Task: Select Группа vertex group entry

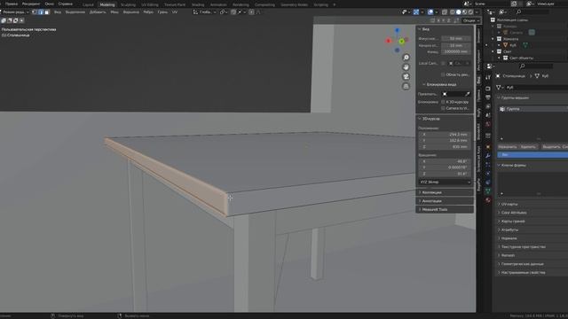Action: [x=532, y=109]
